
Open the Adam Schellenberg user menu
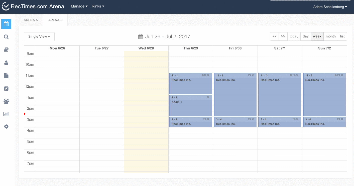[x=330, y=7]
